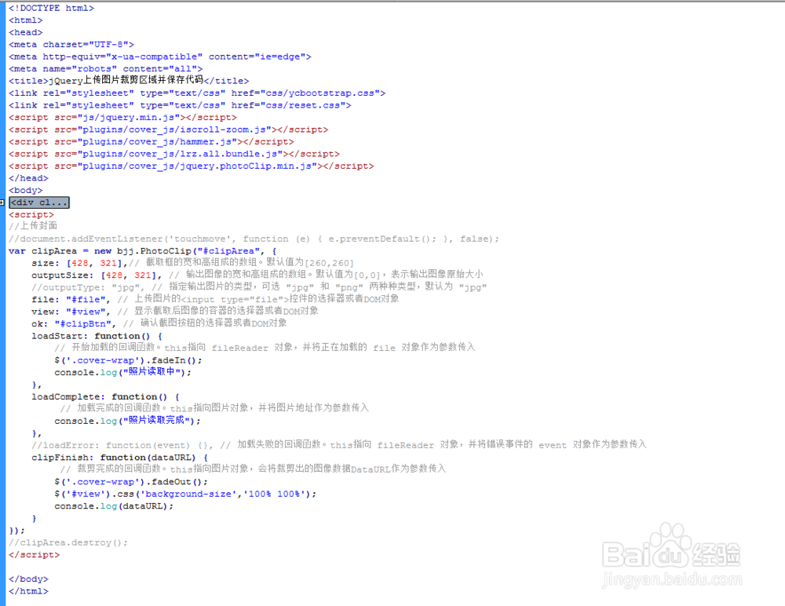Click the background-size '100% 100%' line
Viewport: 785px width, 606px height.
click(x=185, y=494)
